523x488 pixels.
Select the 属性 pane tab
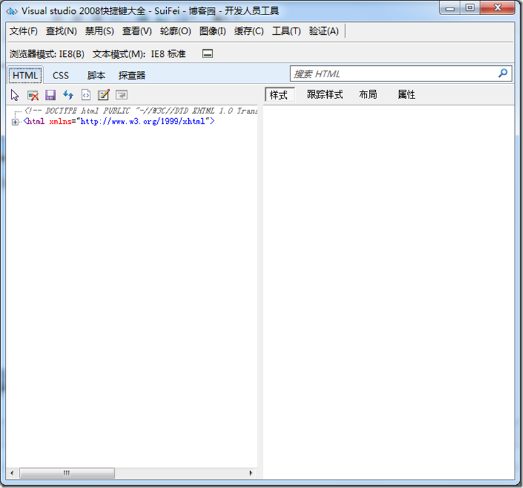406,94
